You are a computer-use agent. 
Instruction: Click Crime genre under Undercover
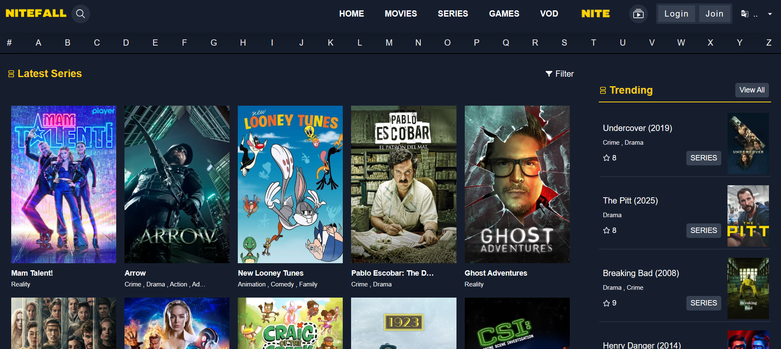pos(611,143)
